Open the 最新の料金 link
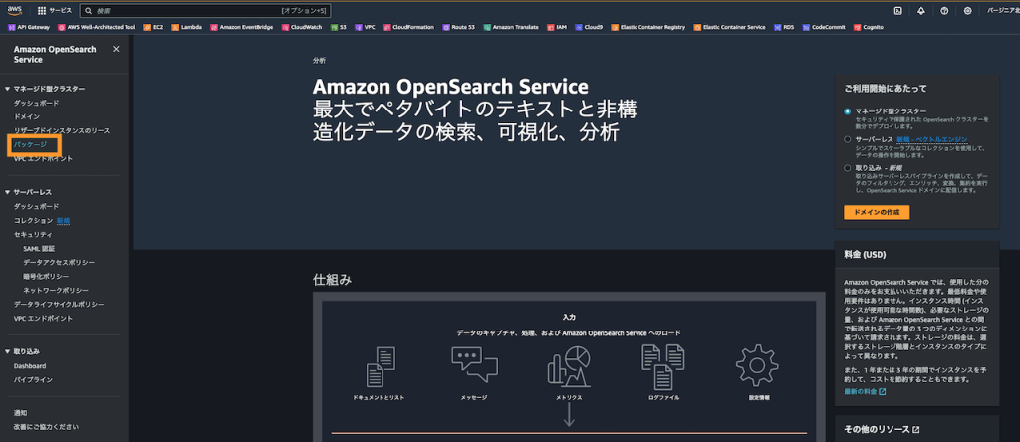 tap(865, 392)
